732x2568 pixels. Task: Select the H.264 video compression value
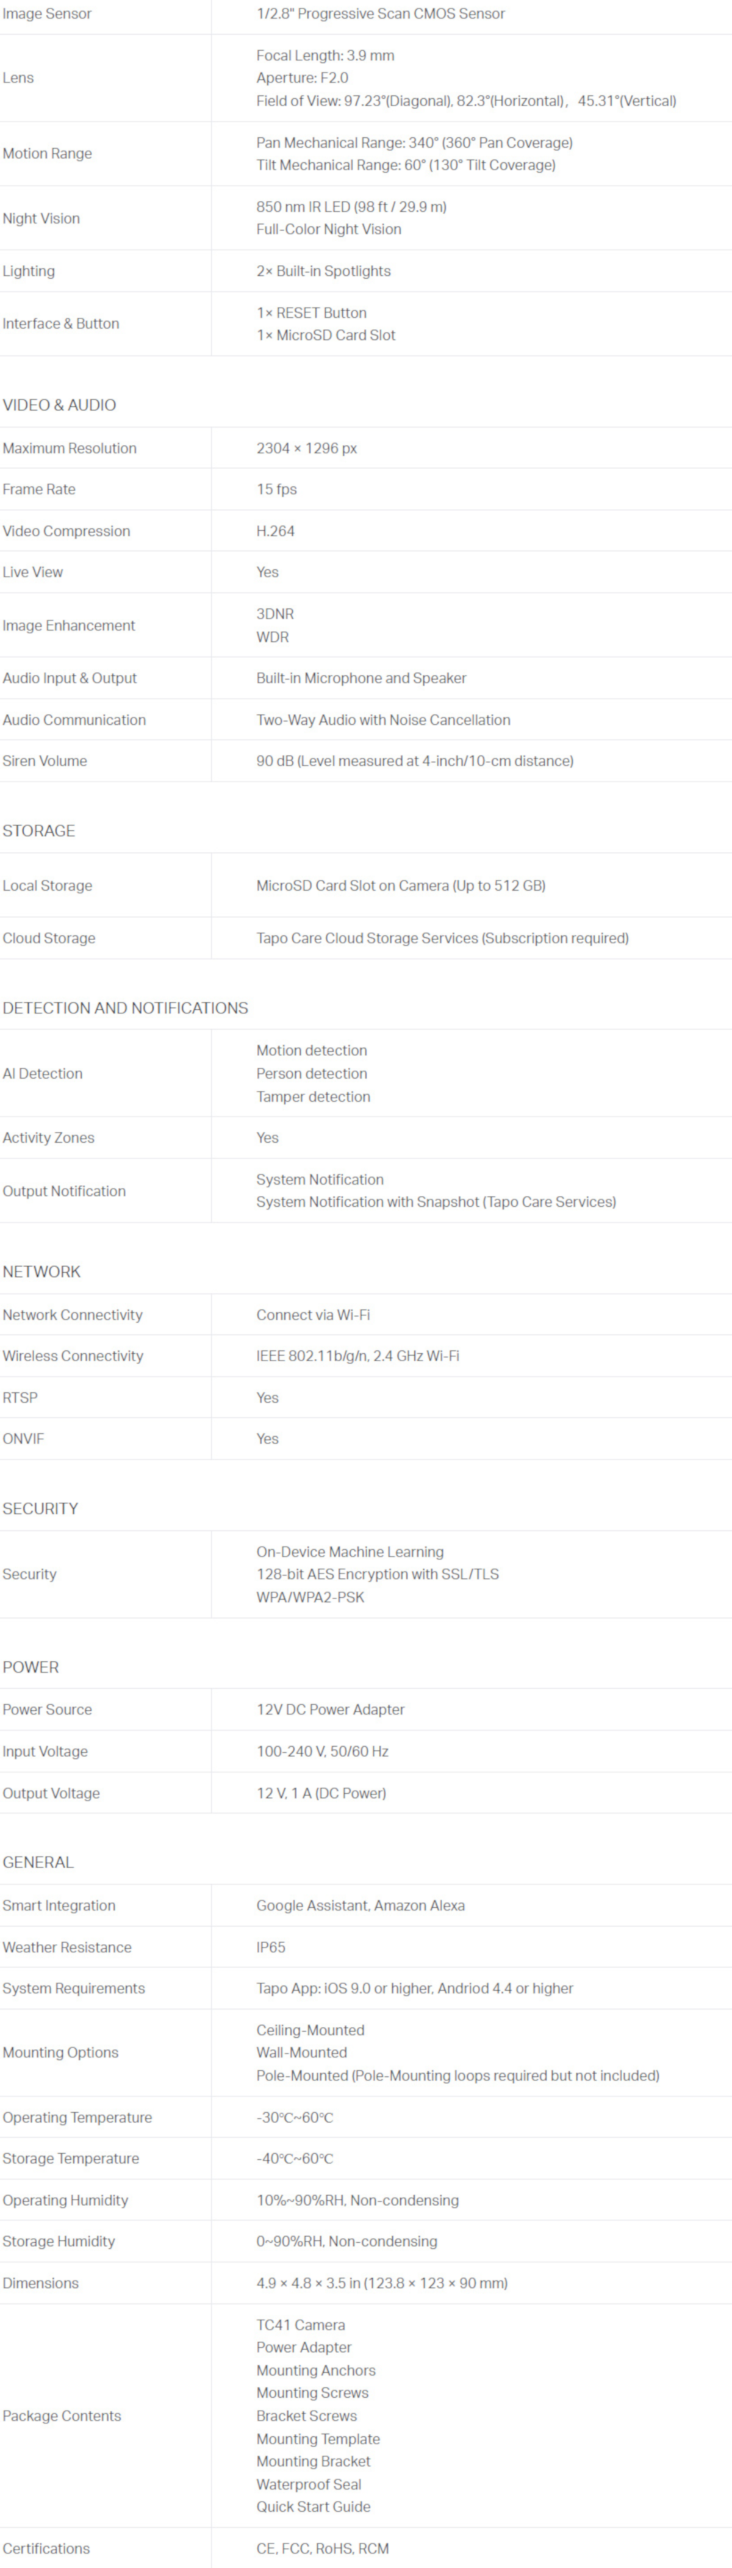[275, 531]
